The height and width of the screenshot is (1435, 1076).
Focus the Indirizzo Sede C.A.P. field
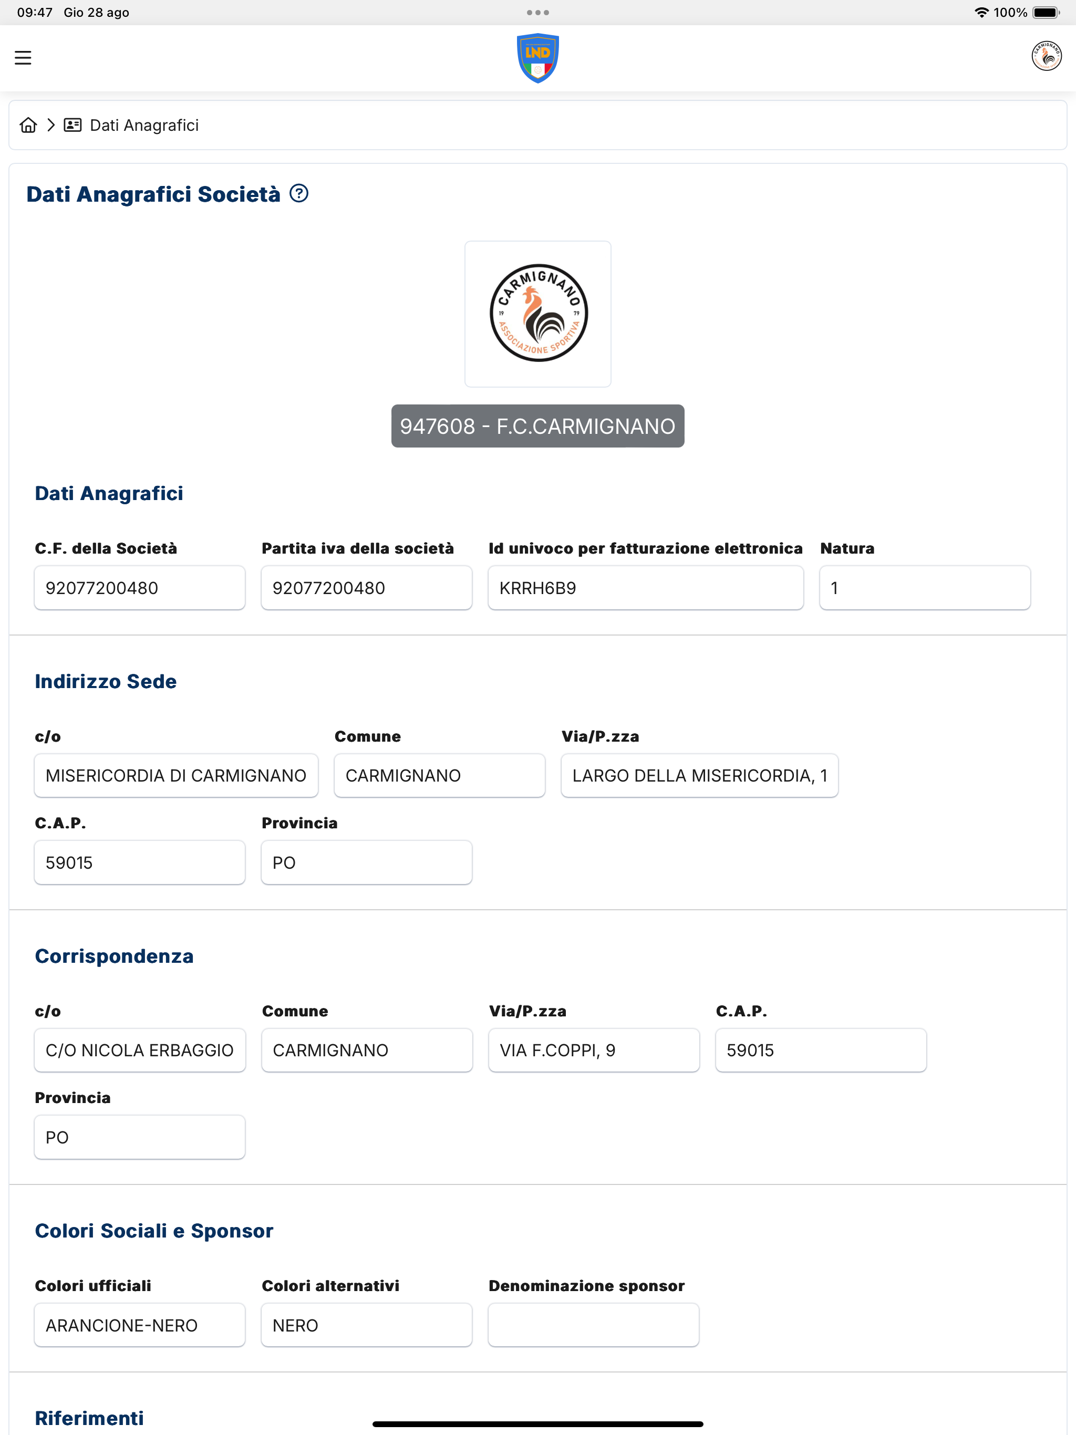click(x=140, y=862)
